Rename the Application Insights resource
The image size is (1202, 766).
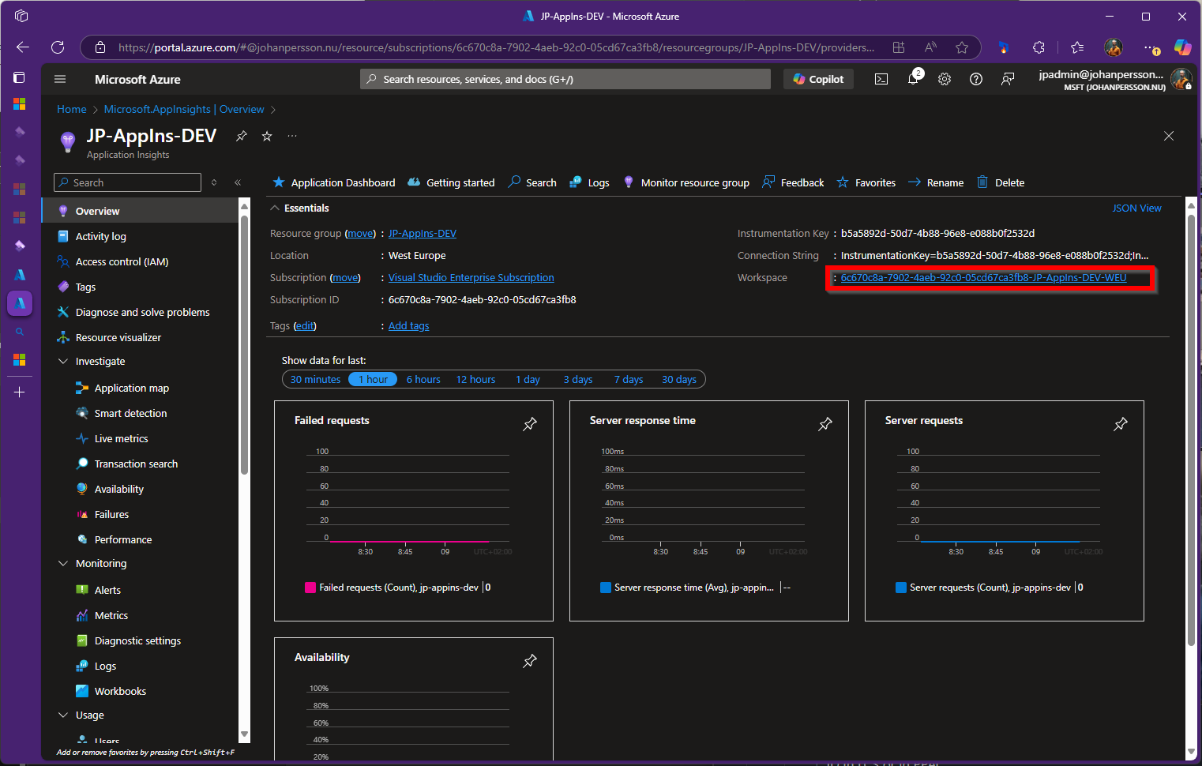[936, 182]
